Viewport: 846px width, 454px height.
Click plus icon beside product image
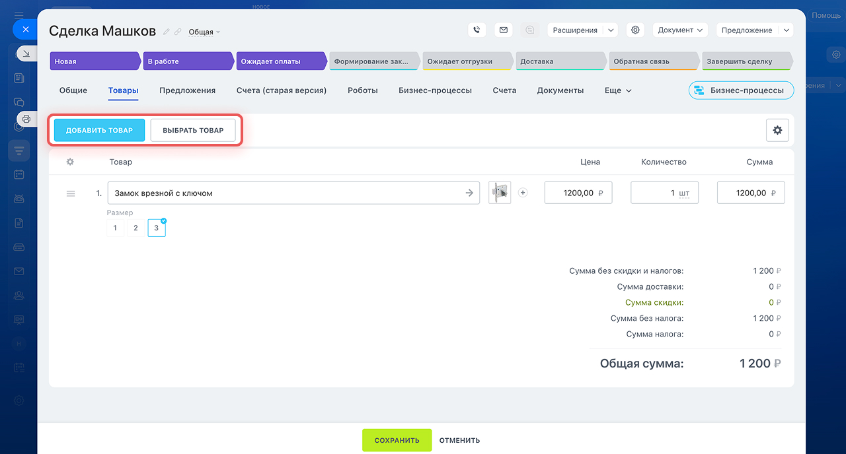523,193
